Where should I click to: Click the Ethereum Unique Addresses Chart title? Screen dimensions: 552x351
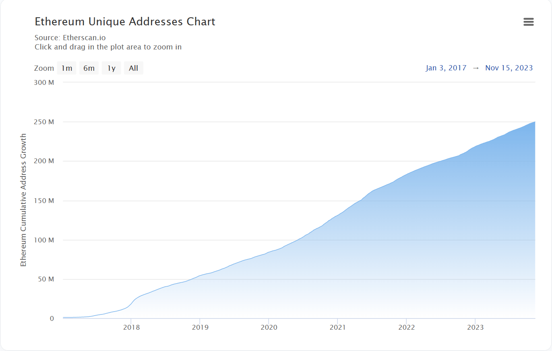coord(125,22)
